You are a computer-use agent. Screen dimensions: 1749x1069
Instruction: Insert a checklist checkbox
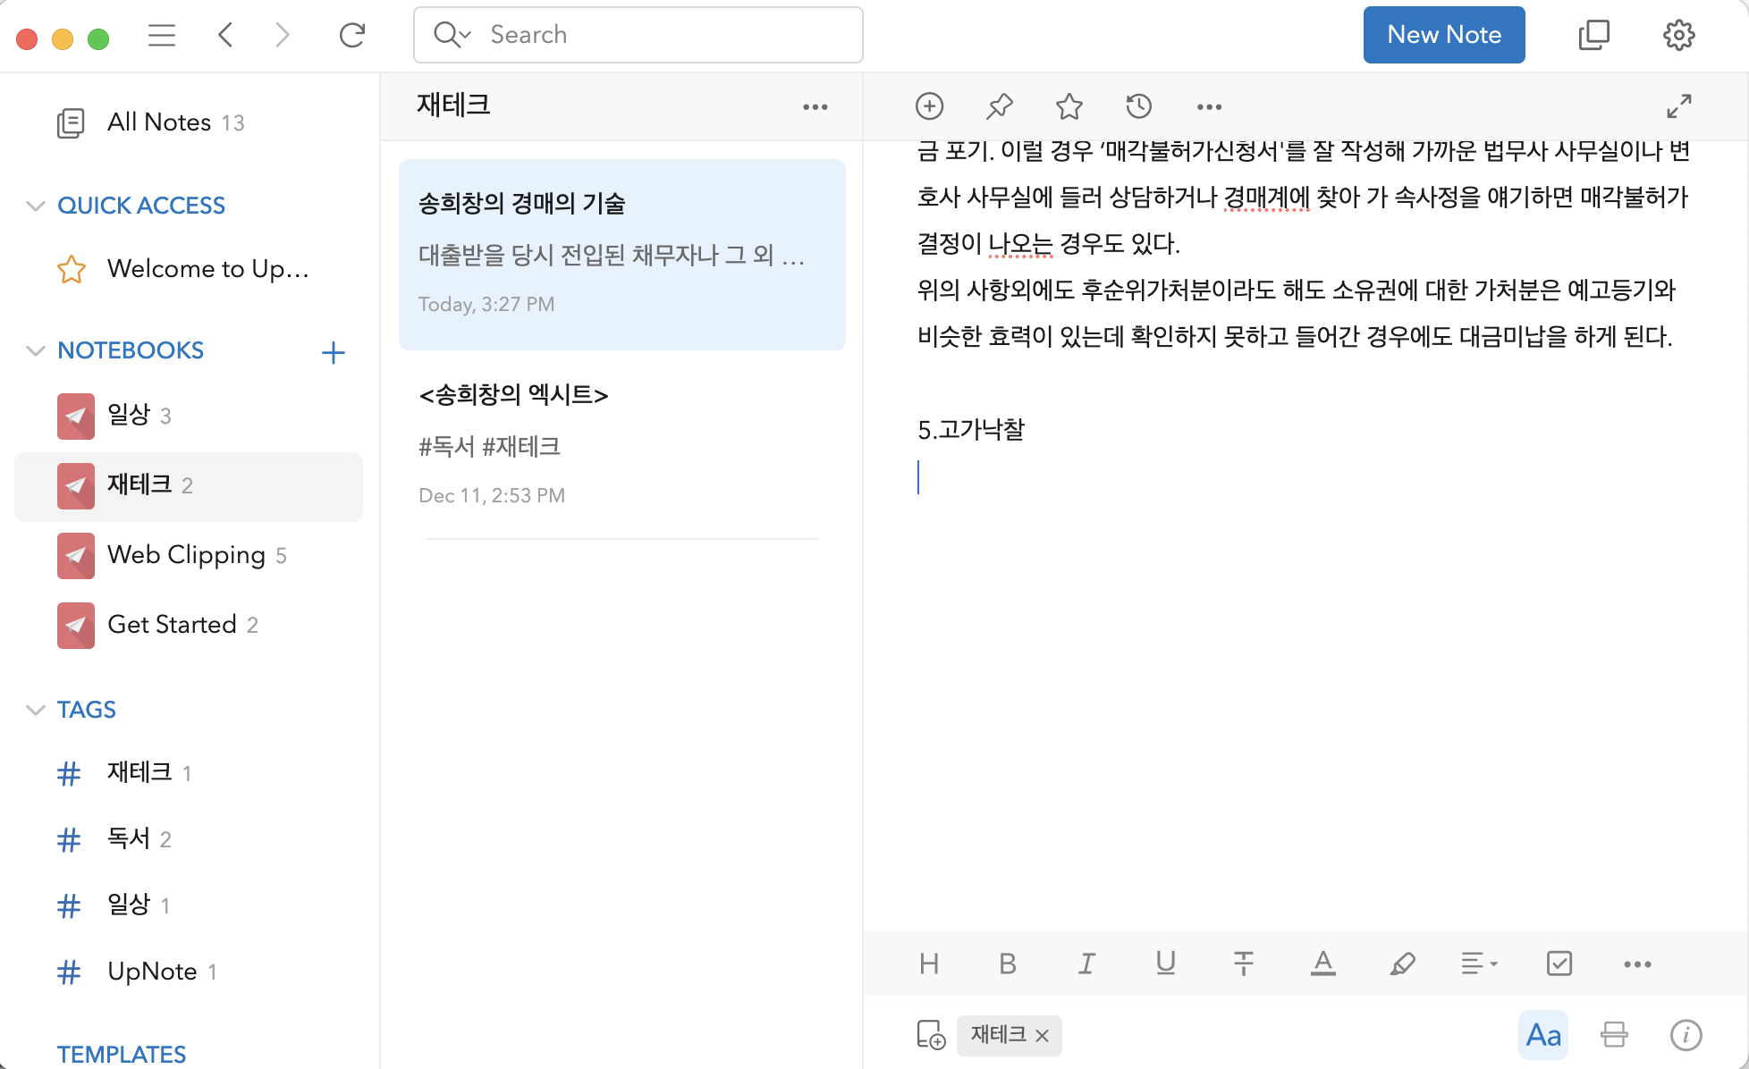pyautogui.click(x=1559, y=964)
